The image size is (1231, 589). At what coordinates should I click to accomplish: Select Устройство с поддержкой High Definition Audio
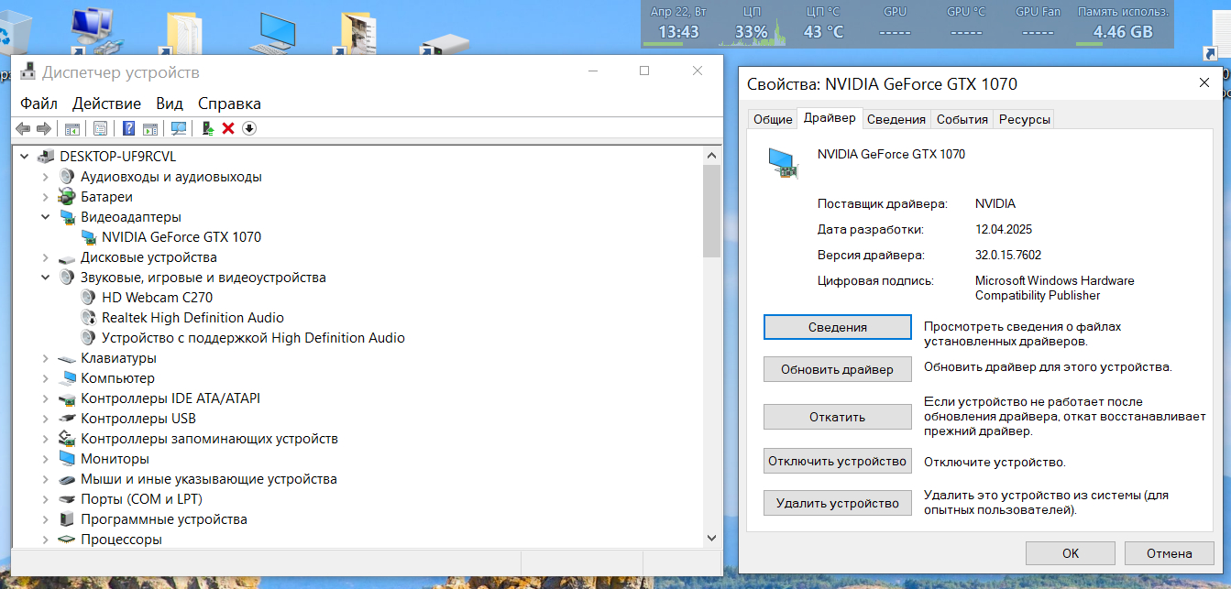click(253, 338)
